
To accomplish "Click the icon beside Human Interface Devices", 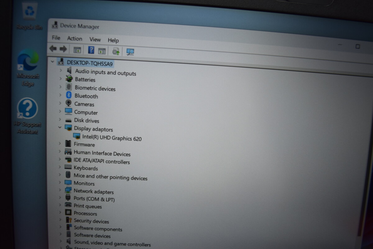I will pyautogui.click(x=68, y=152).
